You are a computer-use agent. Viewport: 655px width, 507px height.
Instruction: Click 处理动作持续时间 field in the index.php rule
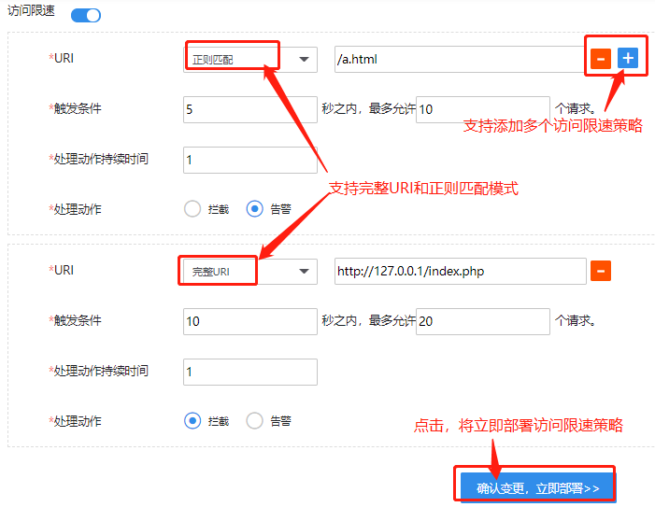click(x=250, y=372)
